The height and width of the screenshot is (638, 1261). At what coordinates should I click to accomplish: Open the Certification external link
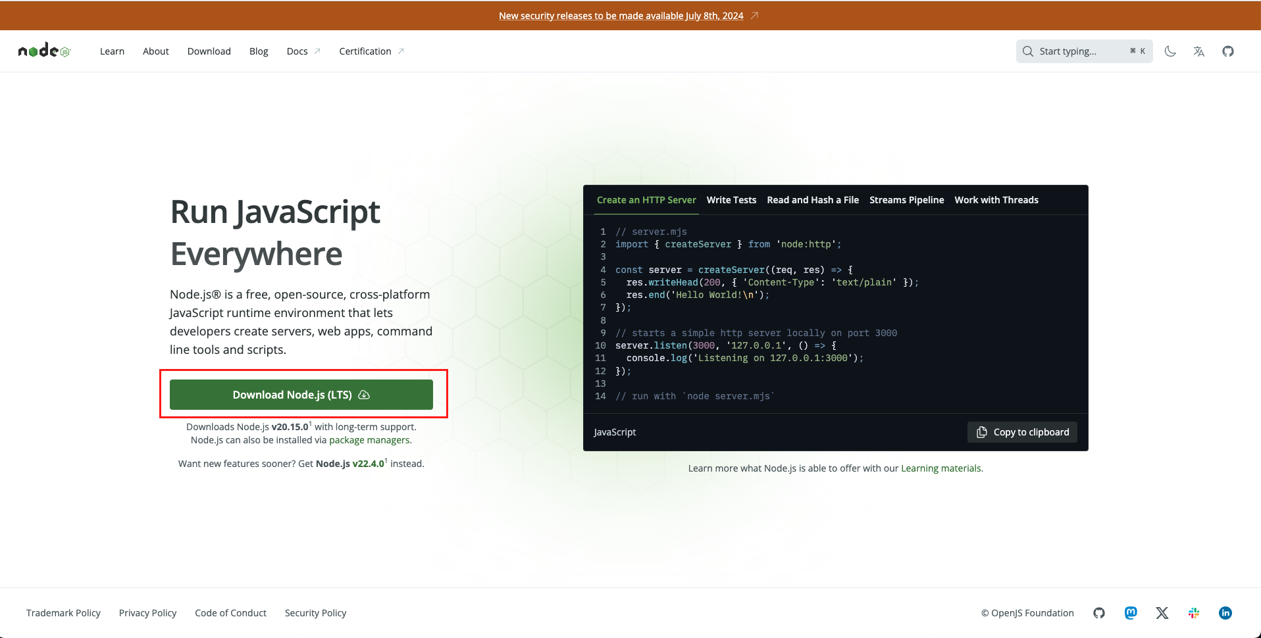(372, 51)
